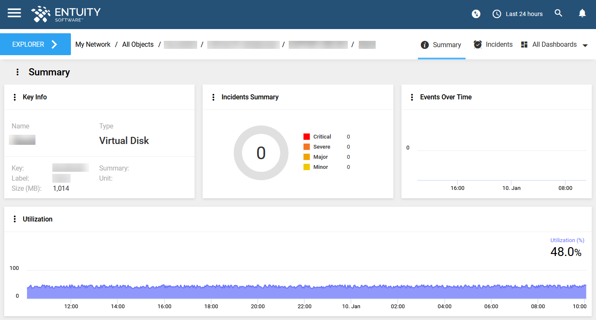Open the Explorer panel
The width and height of the screenshot is (596, 320).
click(x=35, y=44)
